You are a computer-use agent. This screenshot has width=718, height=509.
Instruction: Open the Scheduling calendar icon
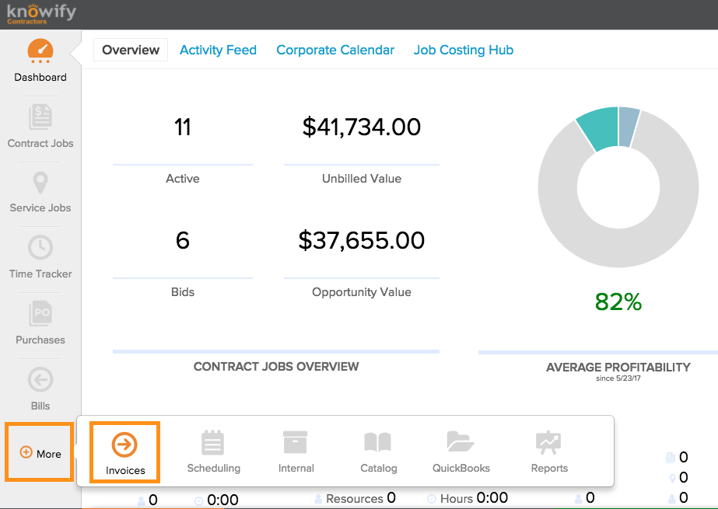click(213, 442)
